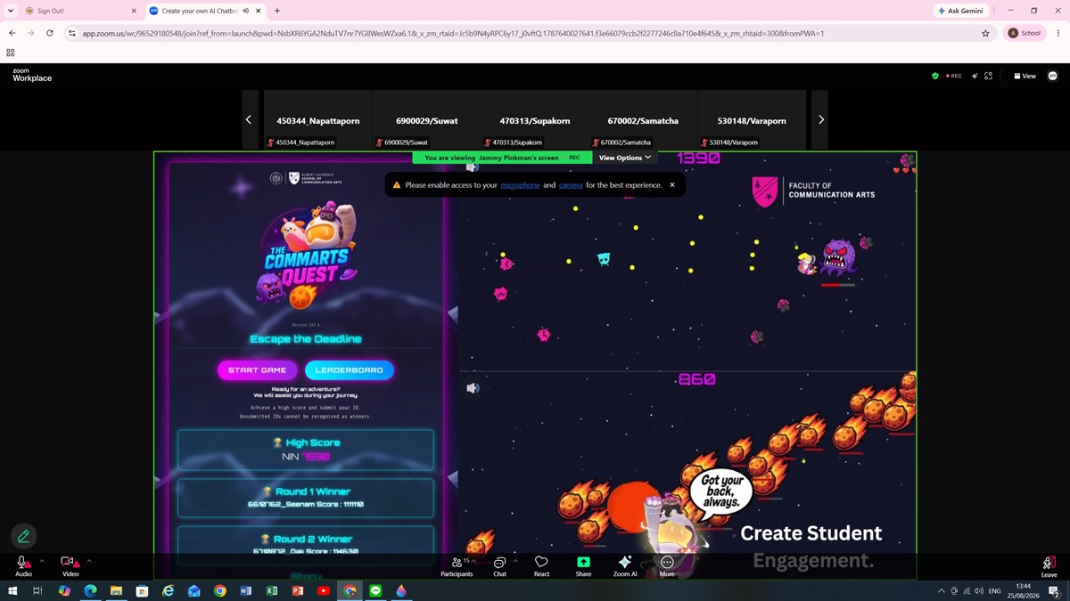Open audio options arrow beside Audio

click(x=42, y=561)
